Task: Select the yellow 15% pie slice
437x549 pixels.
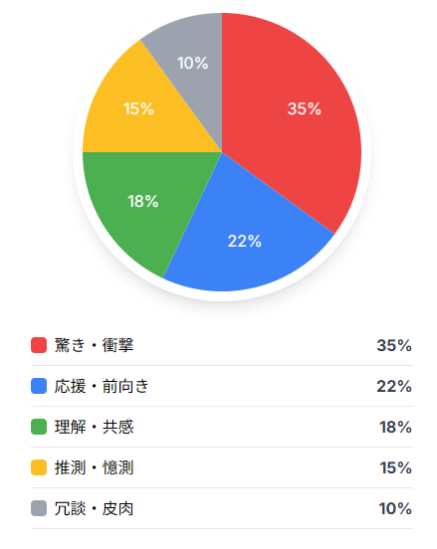Action: click(x=140, y=108)
